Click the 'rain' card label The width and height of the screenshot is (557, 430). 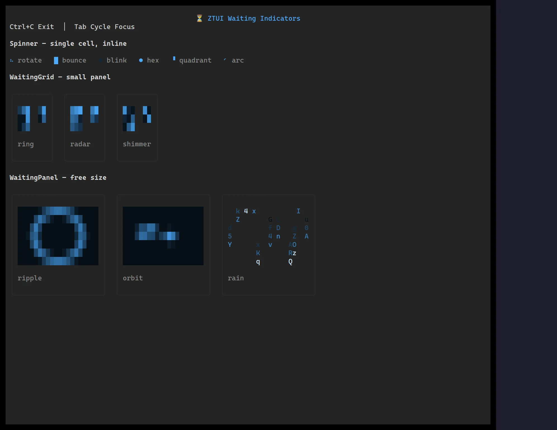[236, 278]
